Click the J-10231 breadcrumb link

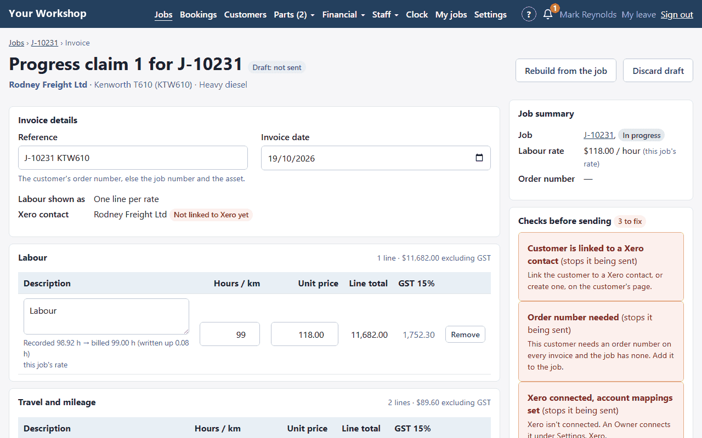44,43
